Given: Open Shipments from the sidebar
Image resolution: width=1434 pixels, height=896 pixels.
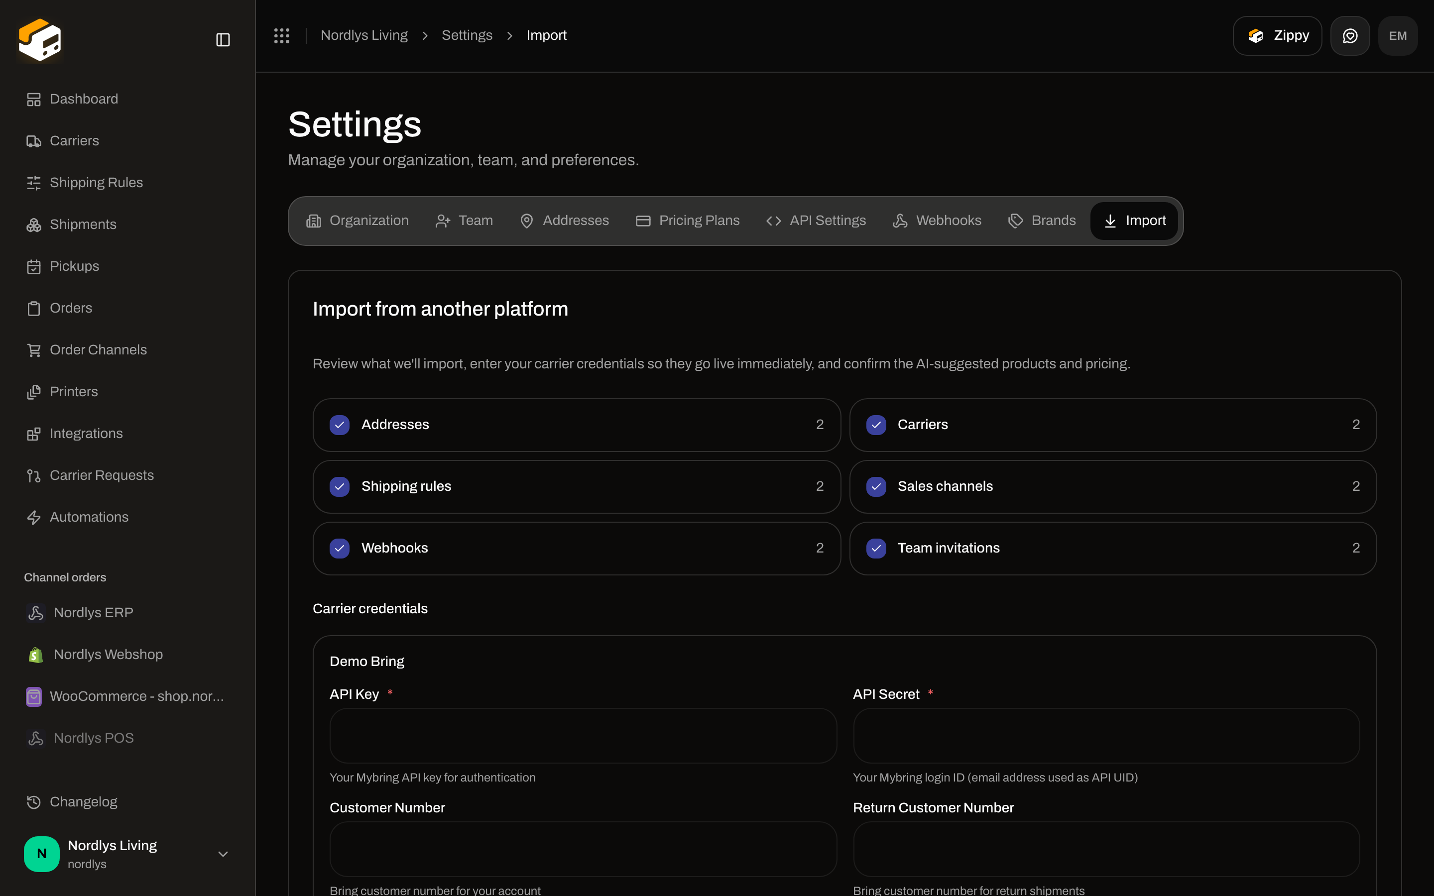Looking at the screenshot, I should click(x=127, y=224).
